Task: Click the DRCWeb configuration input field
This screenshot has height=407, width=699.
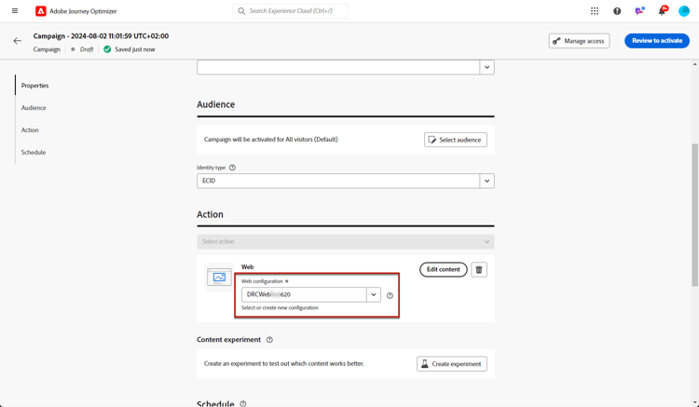Action: [304, 295]
